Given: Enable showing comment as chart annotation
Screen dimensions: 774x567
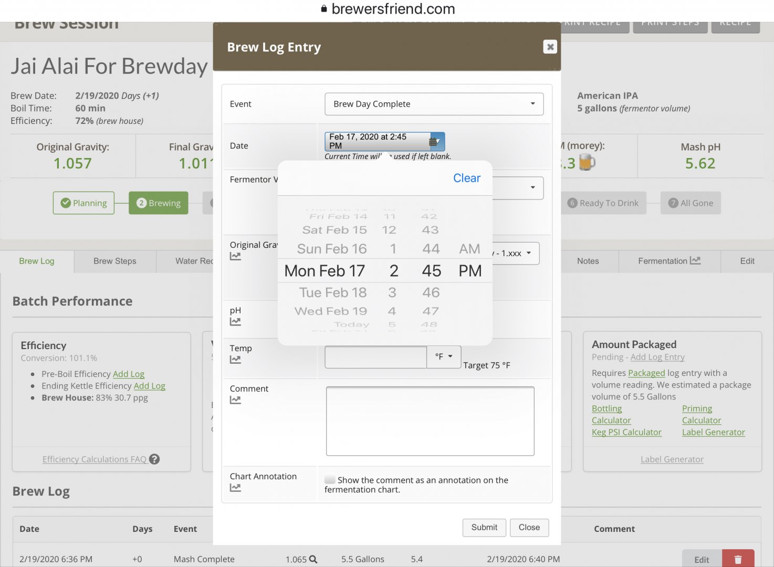Looking at the screenshot, I should (x=330, y=479).
